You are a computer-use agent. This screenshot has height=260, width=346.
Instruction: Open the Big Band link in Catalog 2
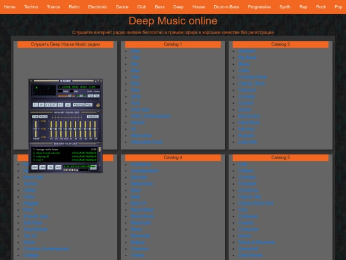247,58
